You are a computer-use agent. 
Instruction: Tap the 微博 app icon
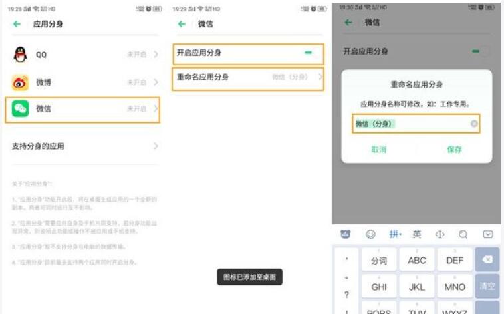[x=20, y=82]
